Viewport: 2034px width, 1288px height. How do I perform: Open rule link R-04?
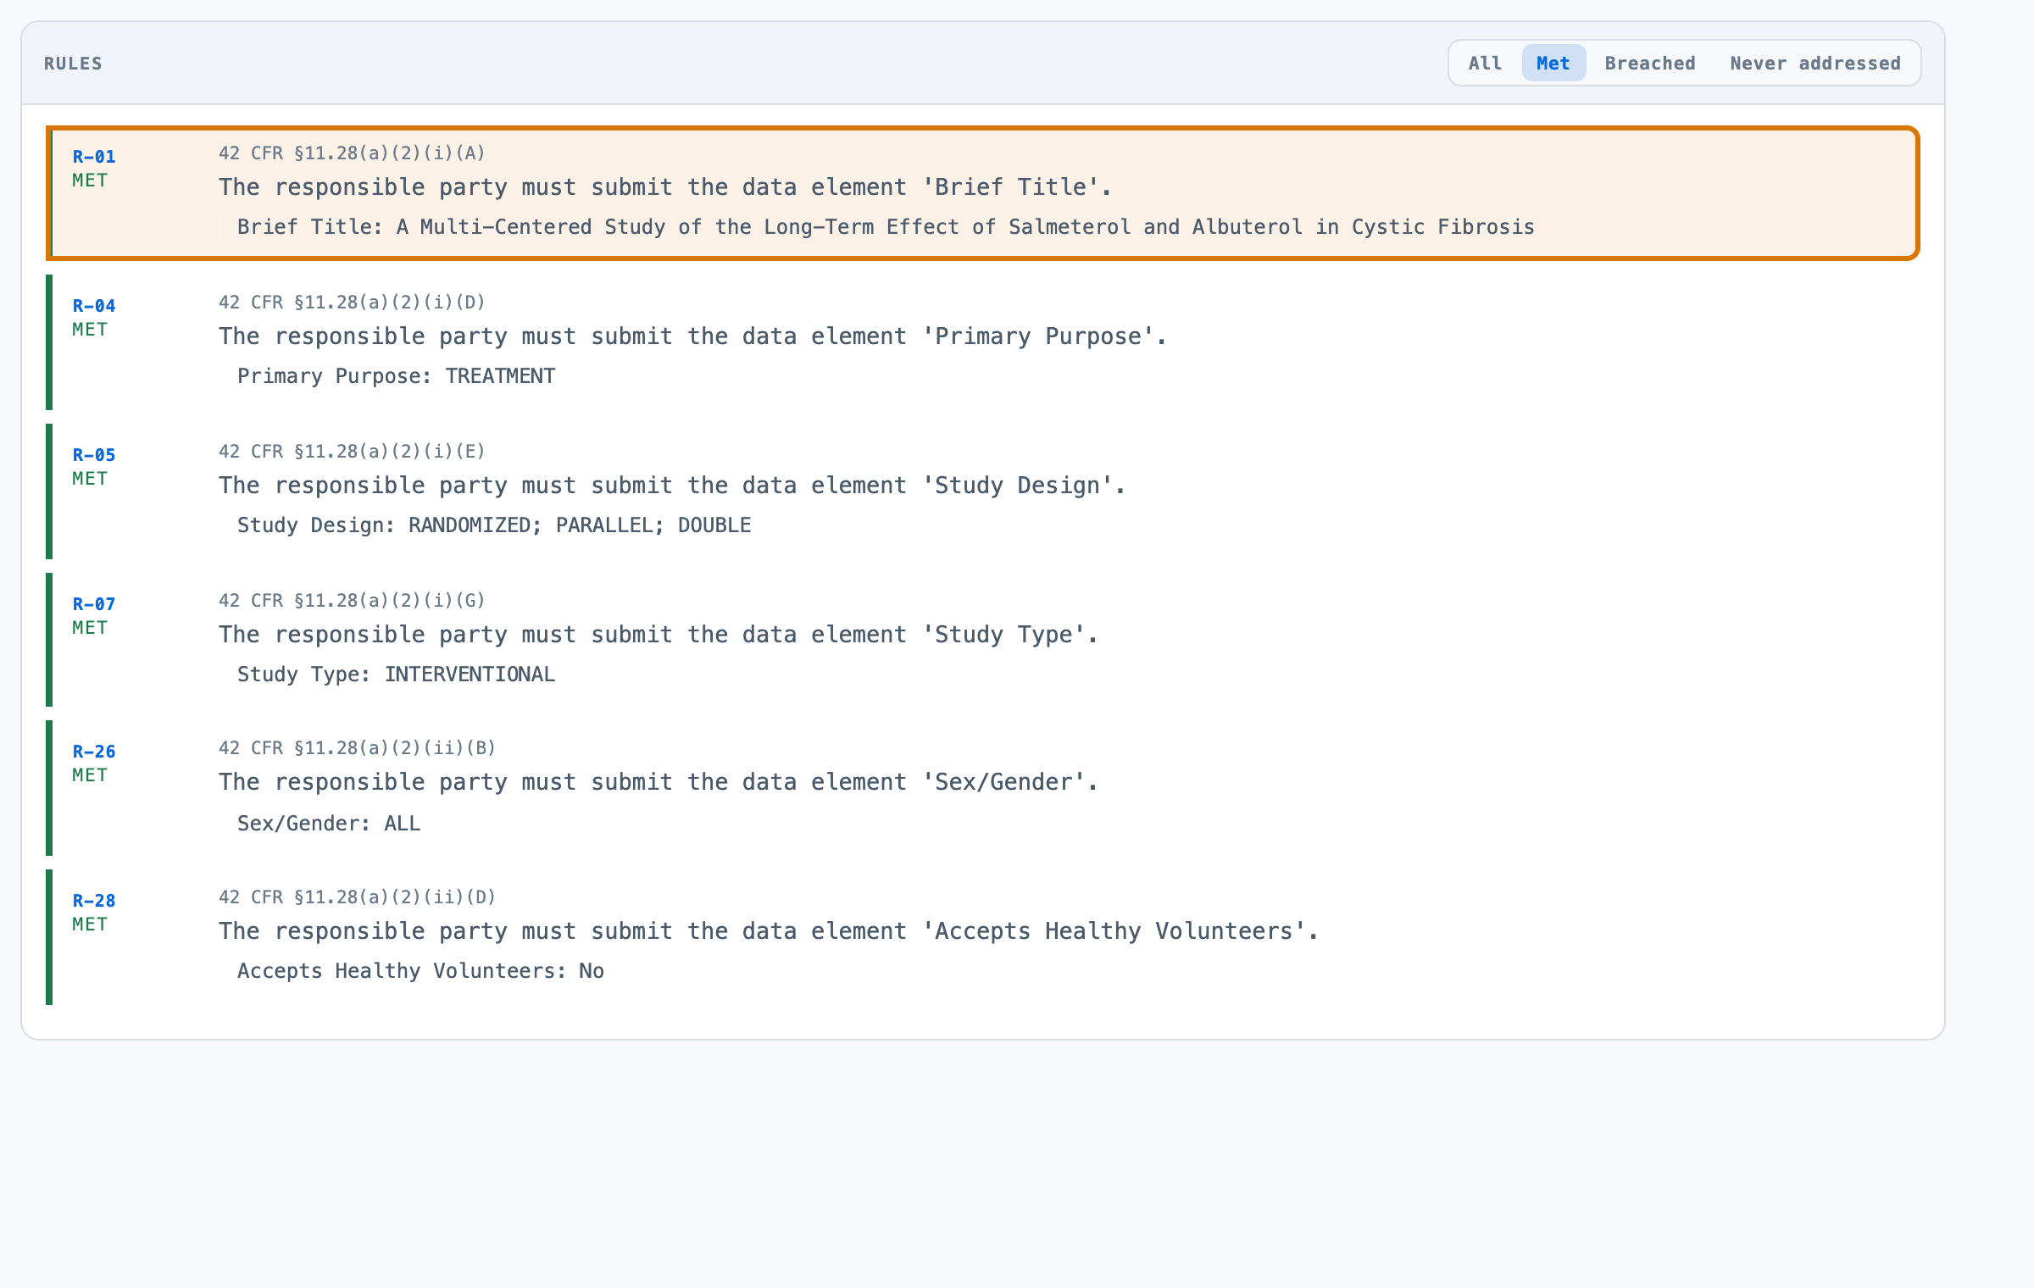[x=94, y=306]
